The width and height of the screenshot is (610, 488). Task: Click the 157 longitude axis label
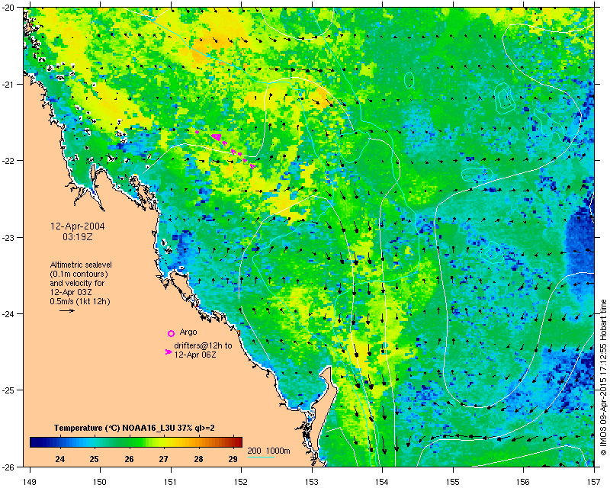594,482
